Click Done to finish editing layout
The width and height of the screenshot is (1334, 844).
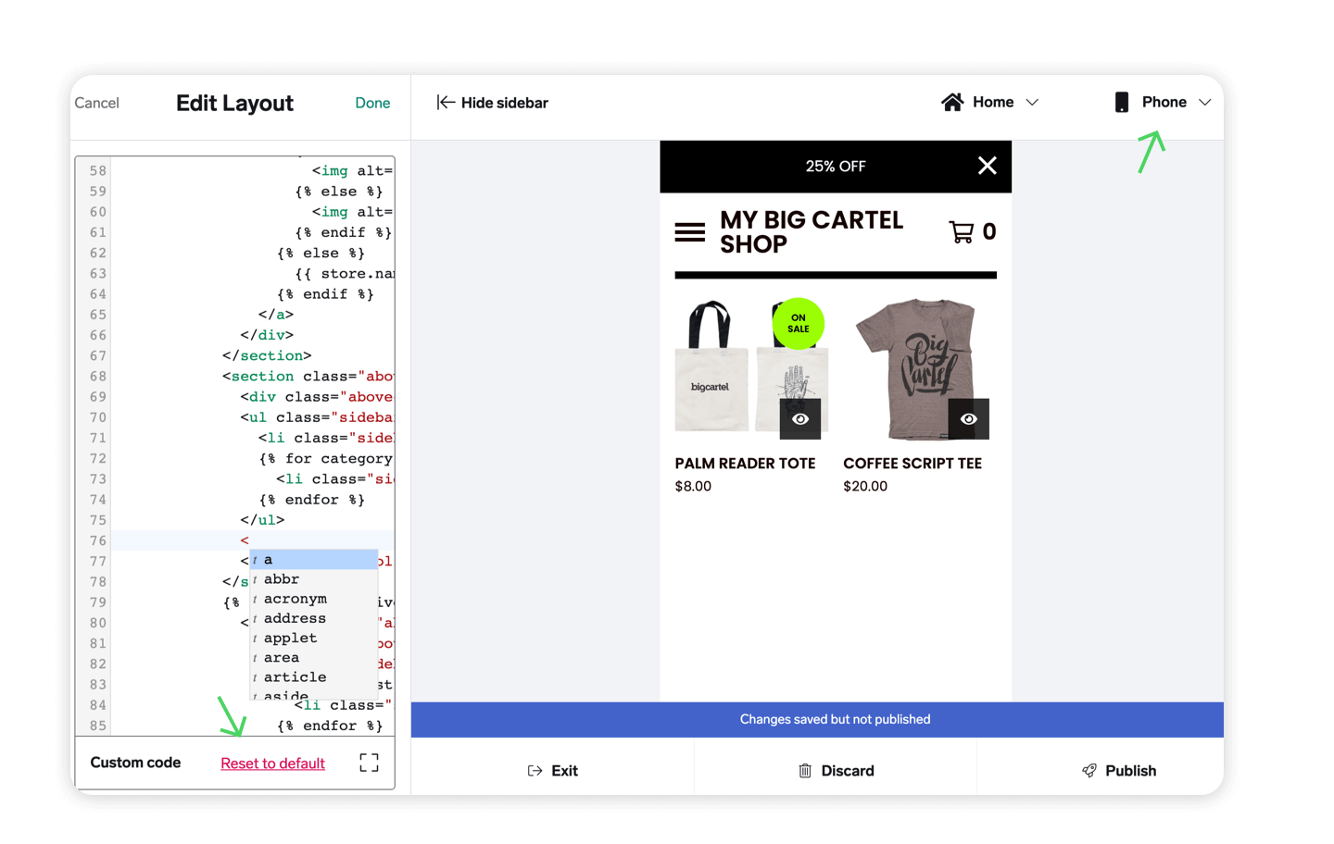[372, 103]
